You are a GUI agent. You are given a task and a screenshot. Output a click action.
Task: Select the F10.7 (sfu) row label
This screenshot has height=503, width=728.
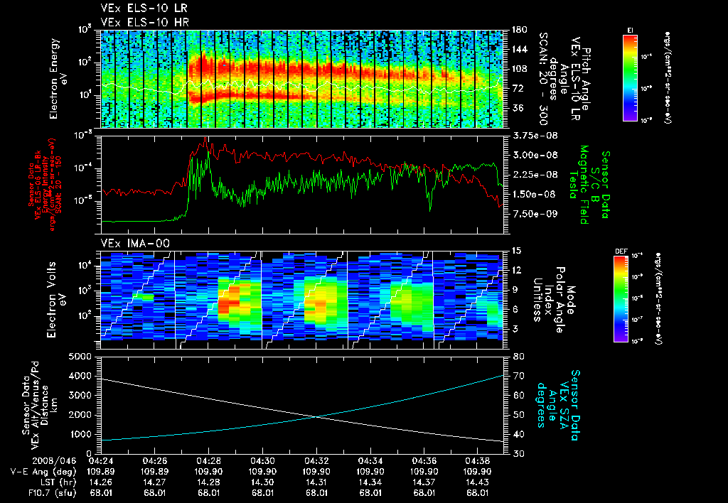click(x=51, y=493)
